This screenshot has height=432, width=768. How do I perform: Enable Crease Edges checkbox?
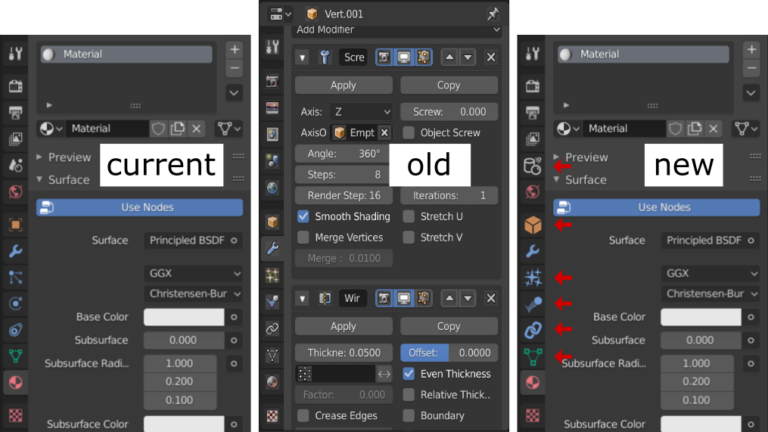point(303,415)
